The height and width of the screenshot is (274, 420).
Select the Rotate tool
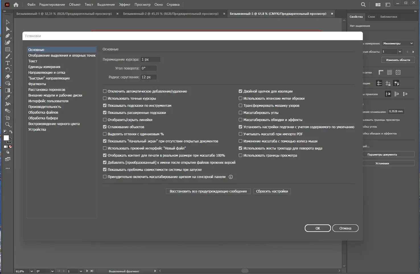8,70
